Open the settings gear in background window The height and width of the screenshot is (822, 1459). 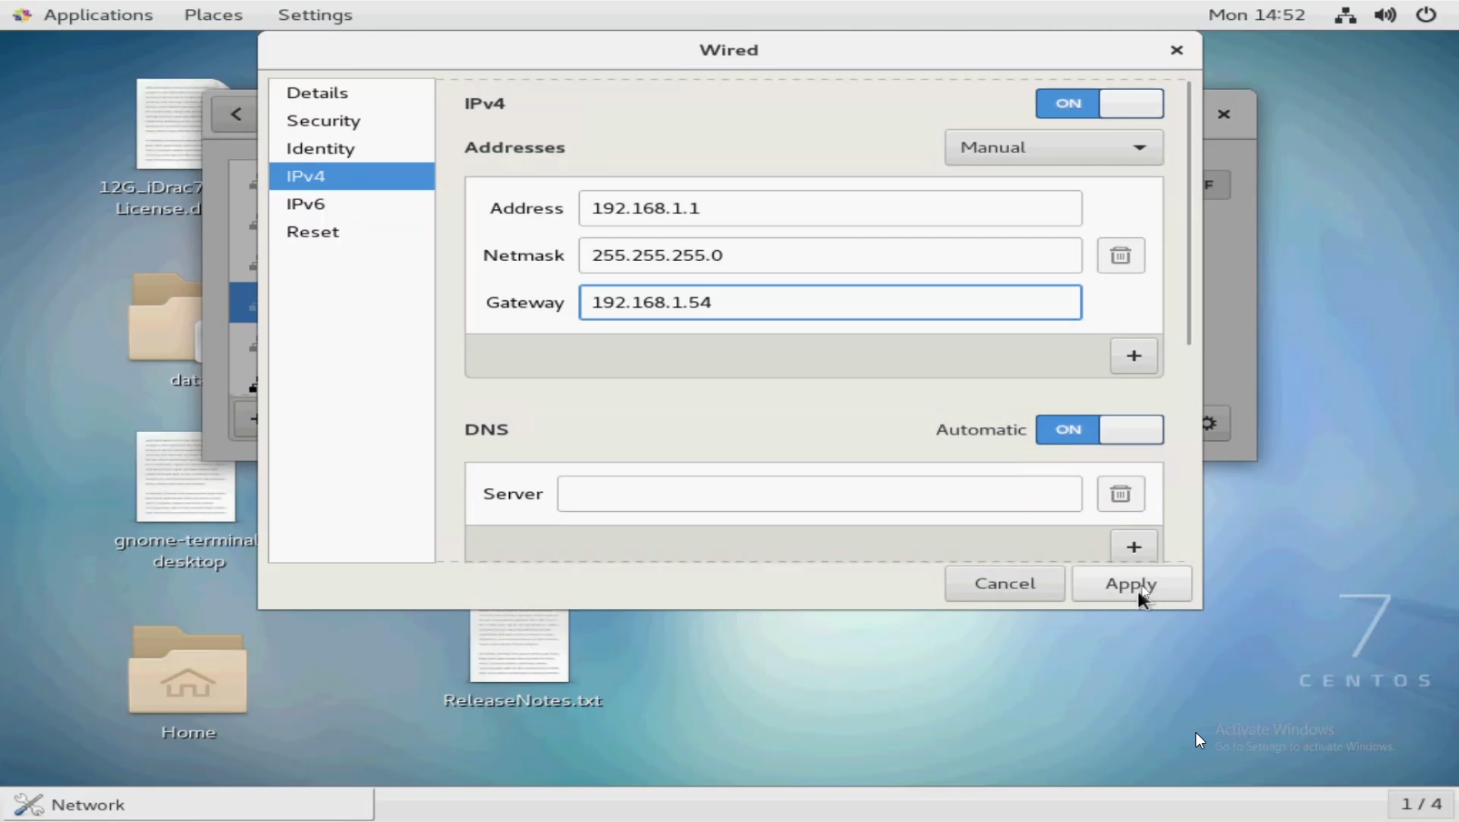pos(1211,423)
